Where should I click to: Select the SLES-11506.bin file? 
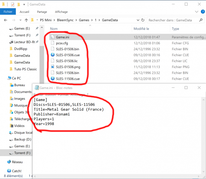tap(68, 73)
